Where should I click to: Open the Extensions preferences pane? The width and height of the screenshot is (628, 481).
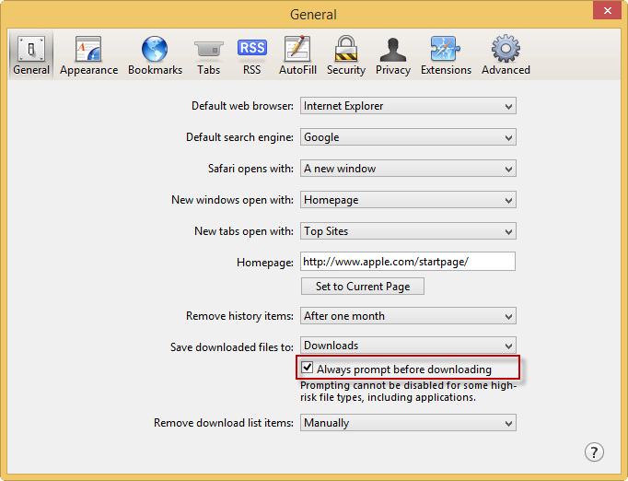446,55
